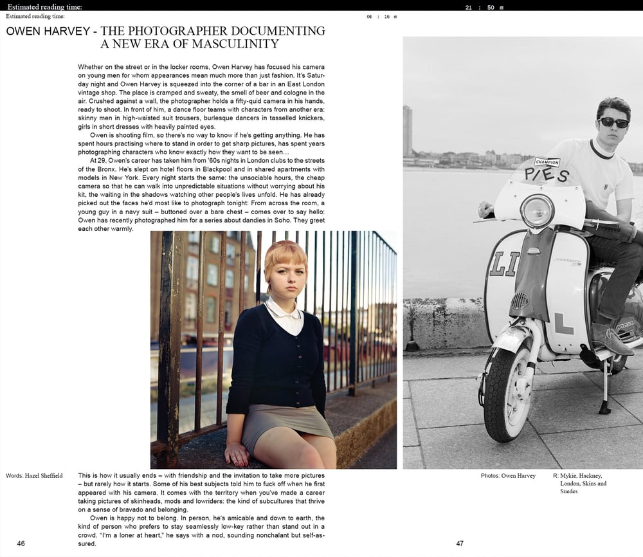Click the 'Words: Hazel Sheffield' credit

pos(34,476)
